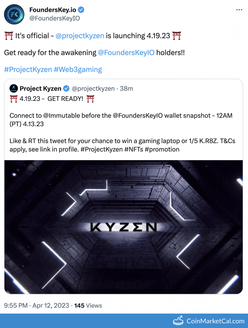Image resolution: width=248 pixels, height=328 pixels.
Task: Open the three-dot more options menu
Action: coord(239,10)
